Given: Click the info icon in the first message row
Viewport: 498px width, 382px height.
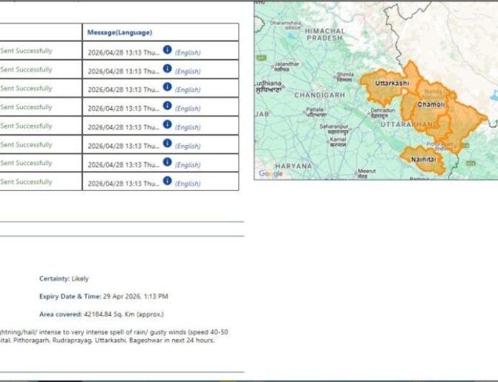Looking at the screenshot, I should point(167,50).
